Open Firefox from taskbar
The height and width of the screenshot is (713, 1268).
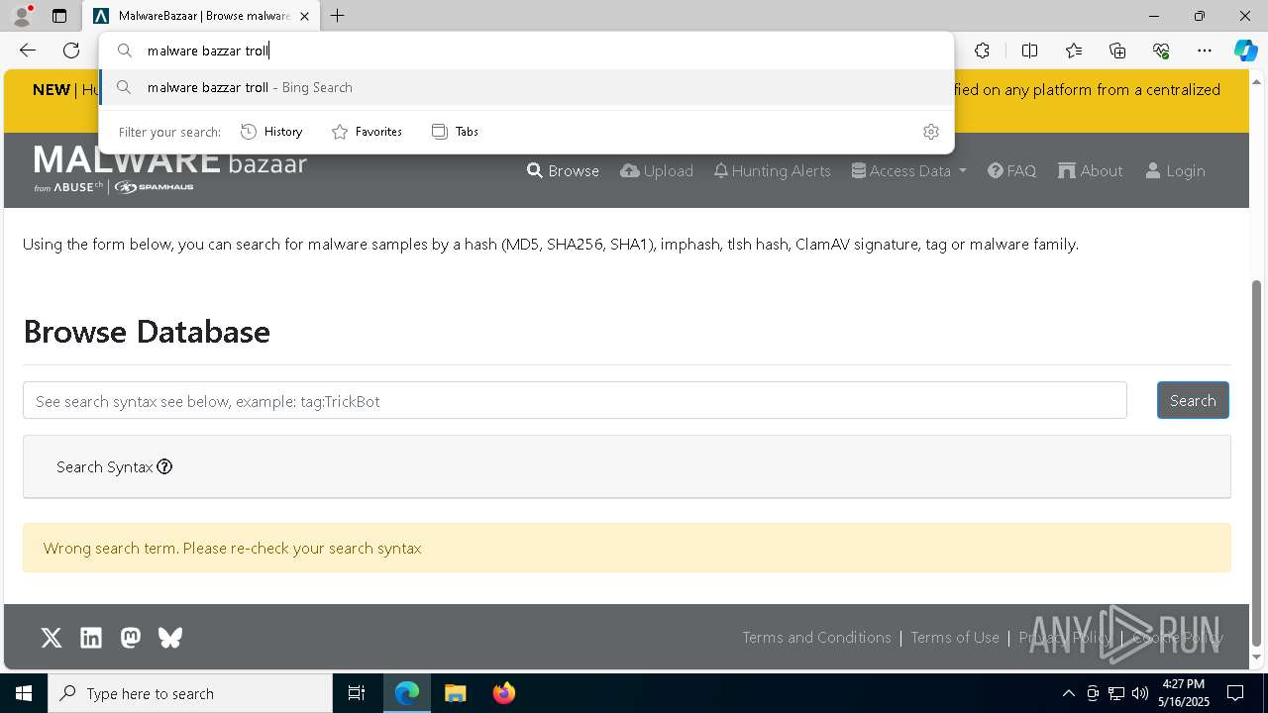tap(504, 693)
